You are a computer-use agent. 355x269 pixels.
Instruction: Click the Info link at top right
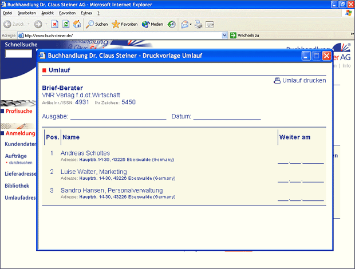346,66
